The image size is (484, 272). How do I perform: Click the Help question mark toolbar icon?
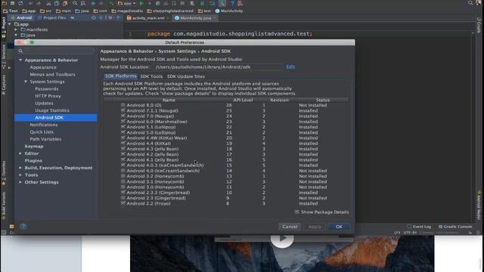[x=232, y=3]
